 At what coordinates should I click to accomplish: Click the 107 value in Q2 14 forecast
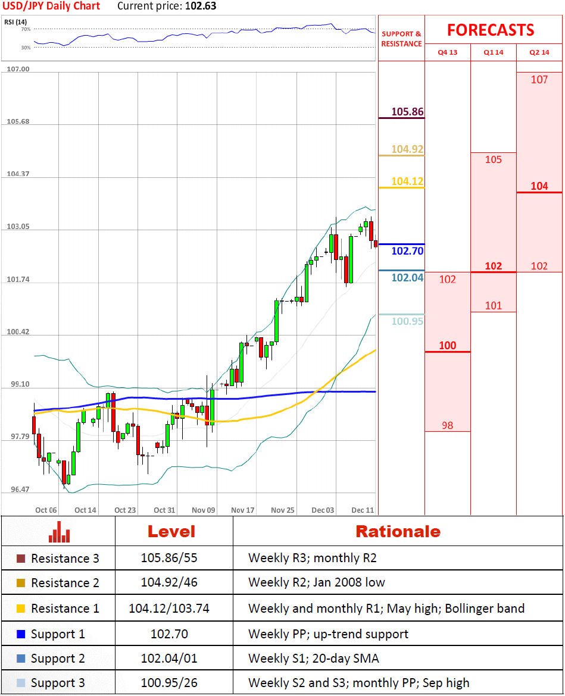[x=539, y=79]
